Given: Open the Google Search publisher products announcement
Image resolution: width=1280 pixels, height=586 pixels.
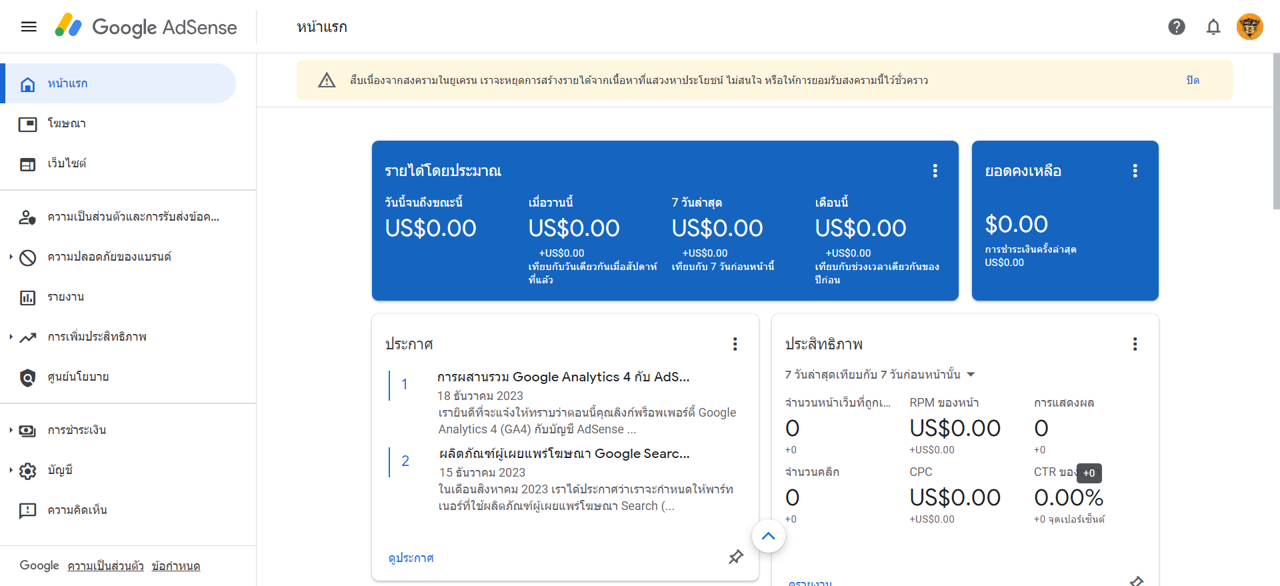Looking at the screenshot, I should coord(564,453).
